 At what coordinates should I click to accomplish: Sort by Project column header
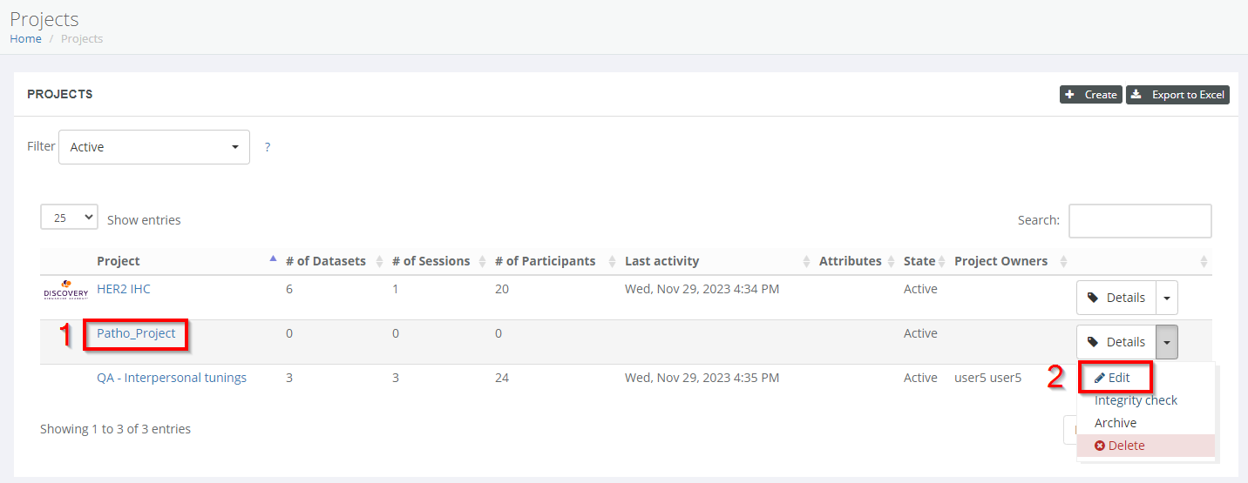pyautogui.click(x=119, y=261)
